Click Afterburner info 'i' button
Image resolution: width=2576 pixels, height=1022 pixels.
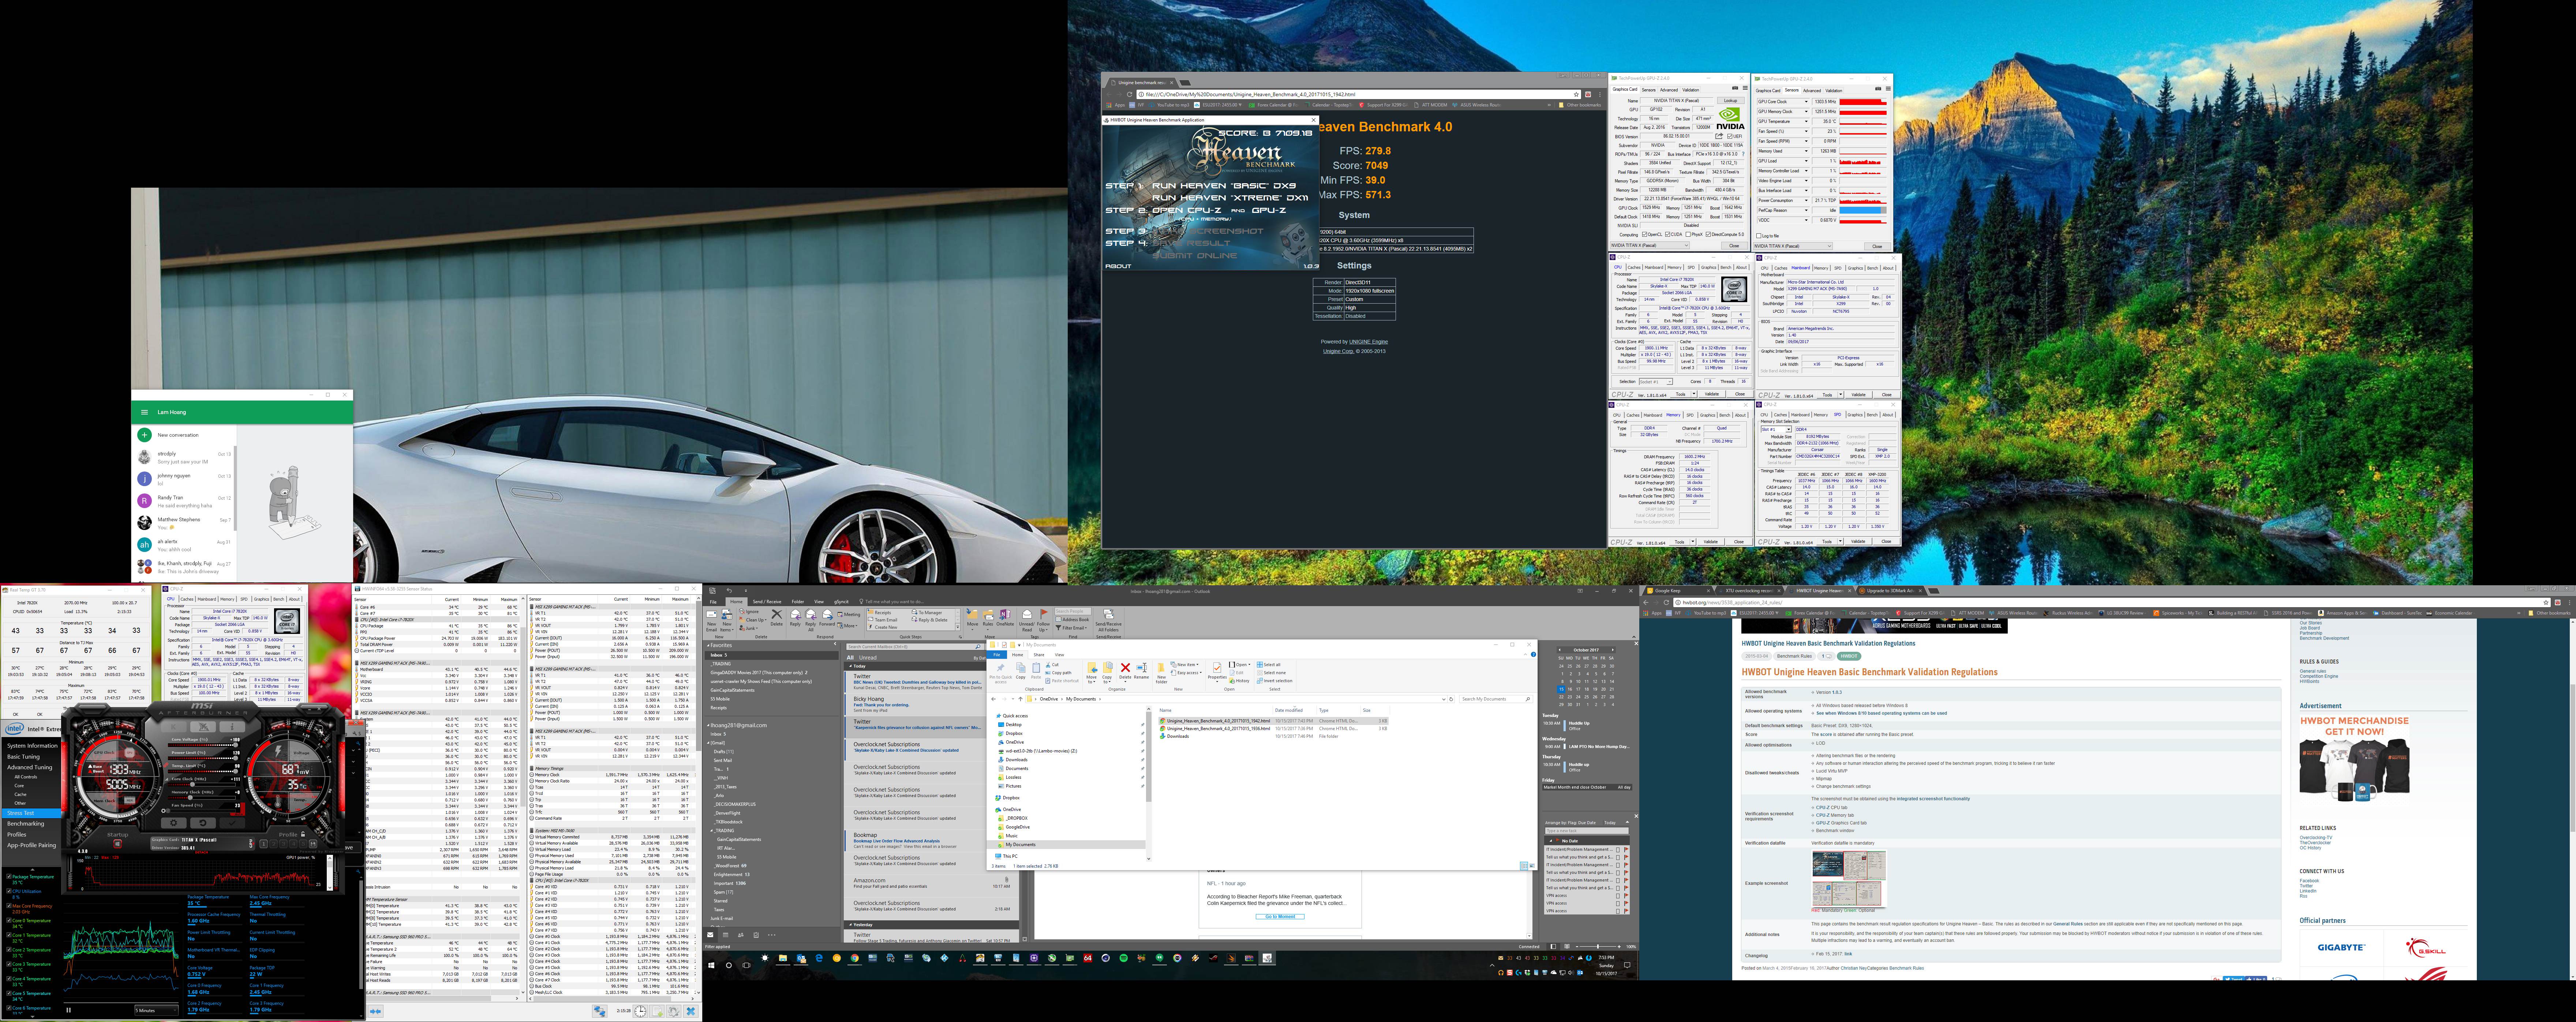(x=232, y=727)
